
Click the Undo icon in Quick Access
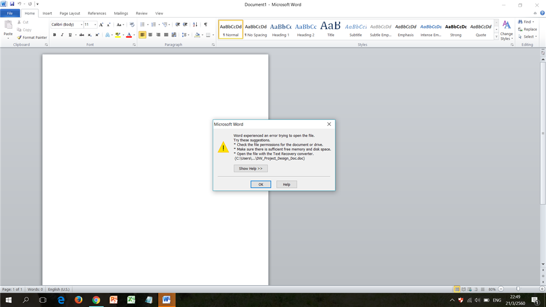(x=20, y=4)
